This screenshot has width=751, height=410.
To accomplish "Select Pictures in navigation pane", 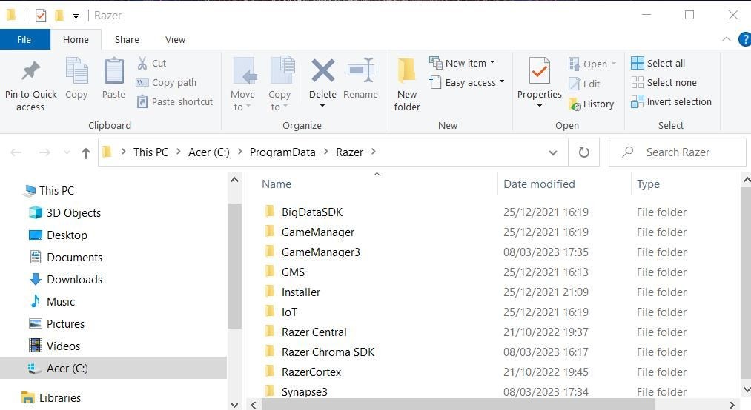I will (x=65, y=324).
